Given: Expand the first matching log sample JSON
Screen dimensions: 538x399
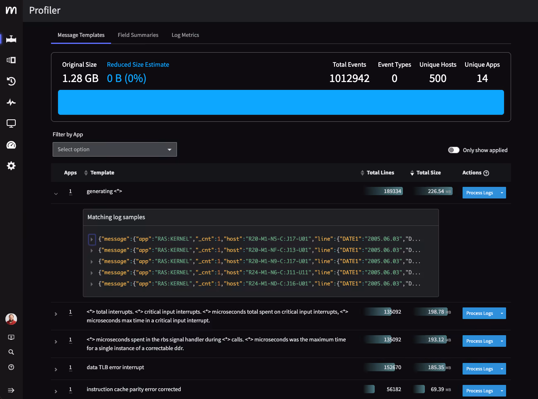Looking at the screenshot, I should [92, 239].
